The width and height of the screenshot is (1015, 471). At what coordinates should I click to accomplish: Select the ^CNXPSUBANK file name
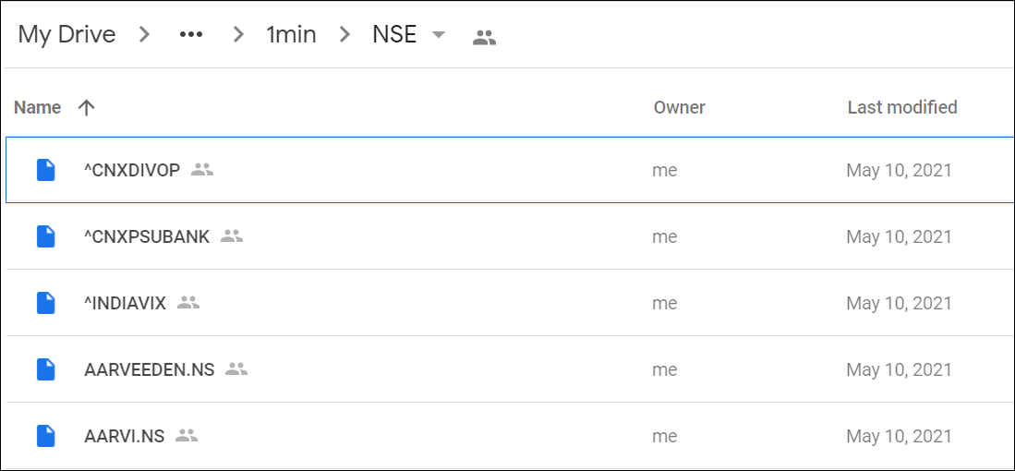click(147, 236)
